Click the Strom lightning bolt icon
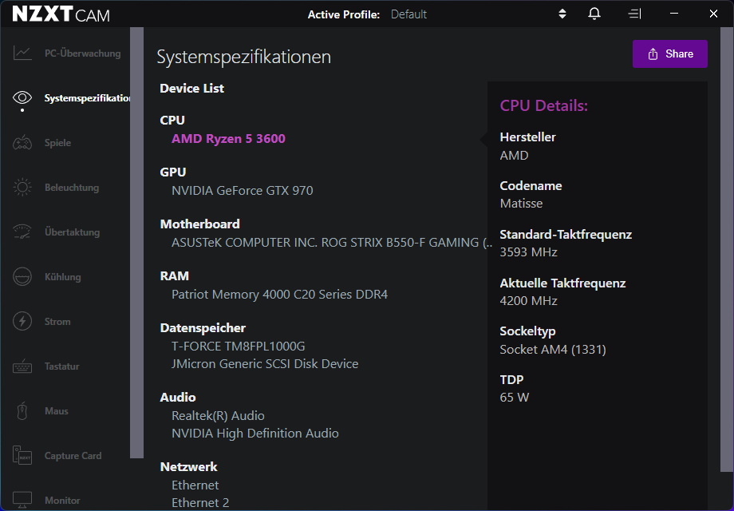 [x=22, y=321]
